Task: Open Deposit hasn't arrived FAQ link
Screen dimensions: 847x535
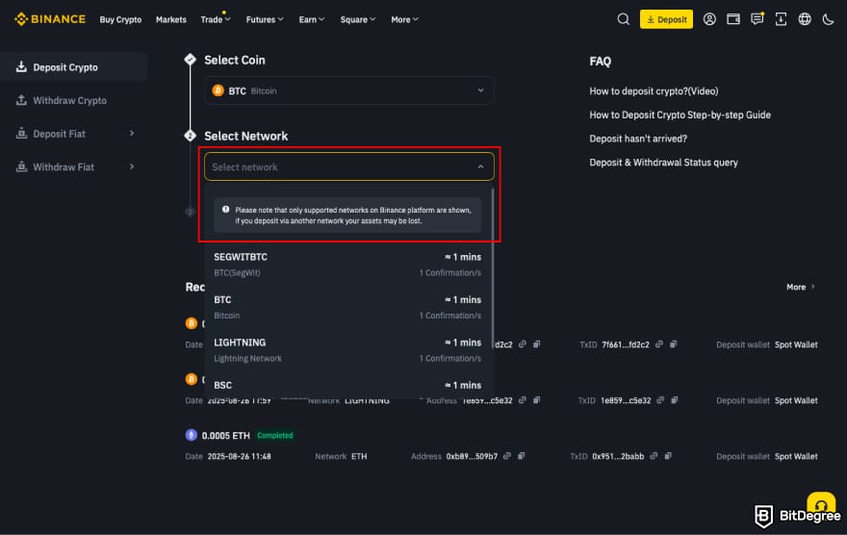Action: pyautogui.click(x=638, y=139)
